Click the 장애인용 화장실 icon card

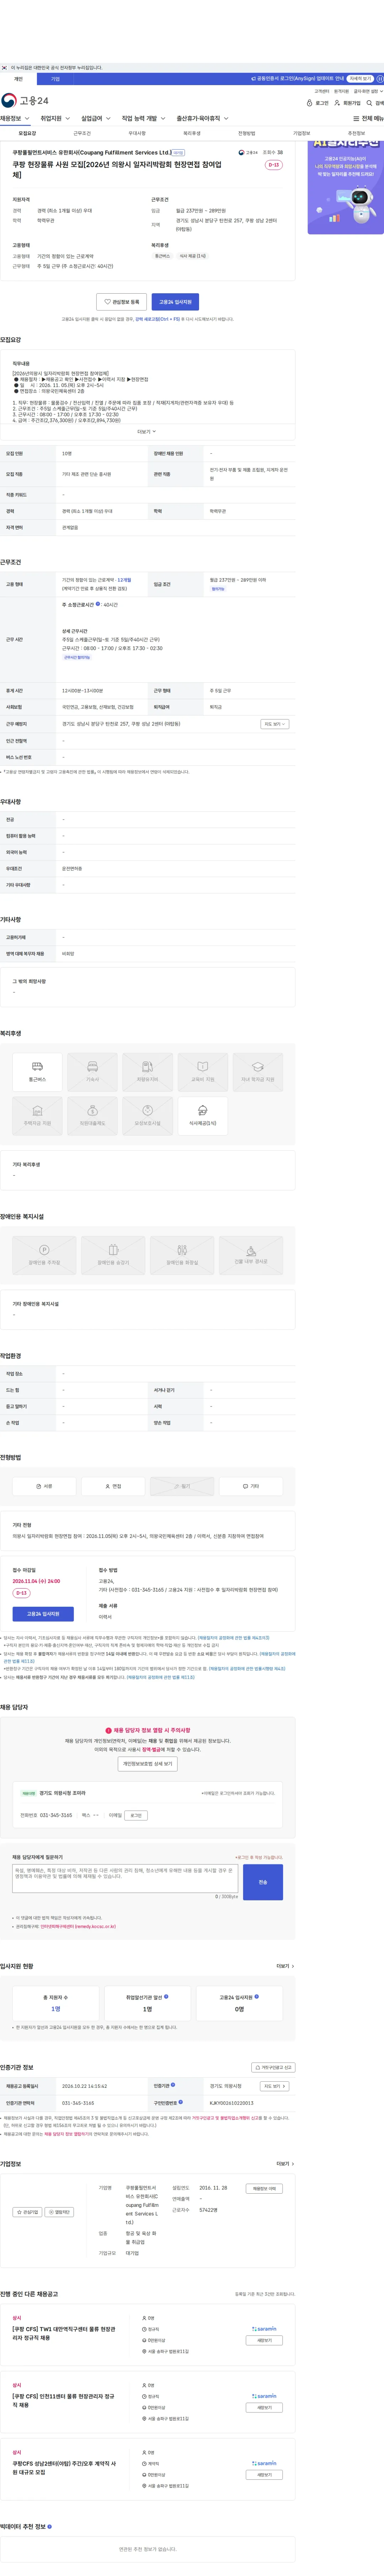point(182,1255)
